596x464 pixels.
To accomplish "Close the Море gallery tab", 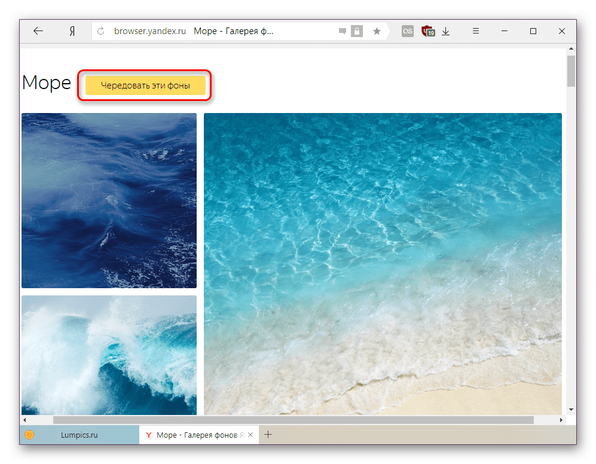I will pyautogui.click(x=250, y=435).
